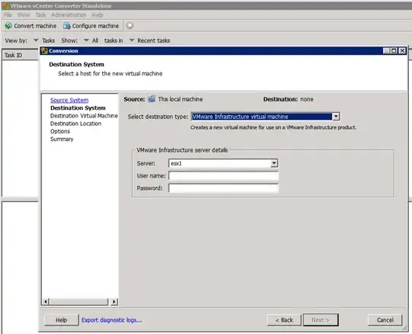Viewport: 412px width, 334px height.
Task: Open the destination type dropdown arrow
Action: [336, 117]
